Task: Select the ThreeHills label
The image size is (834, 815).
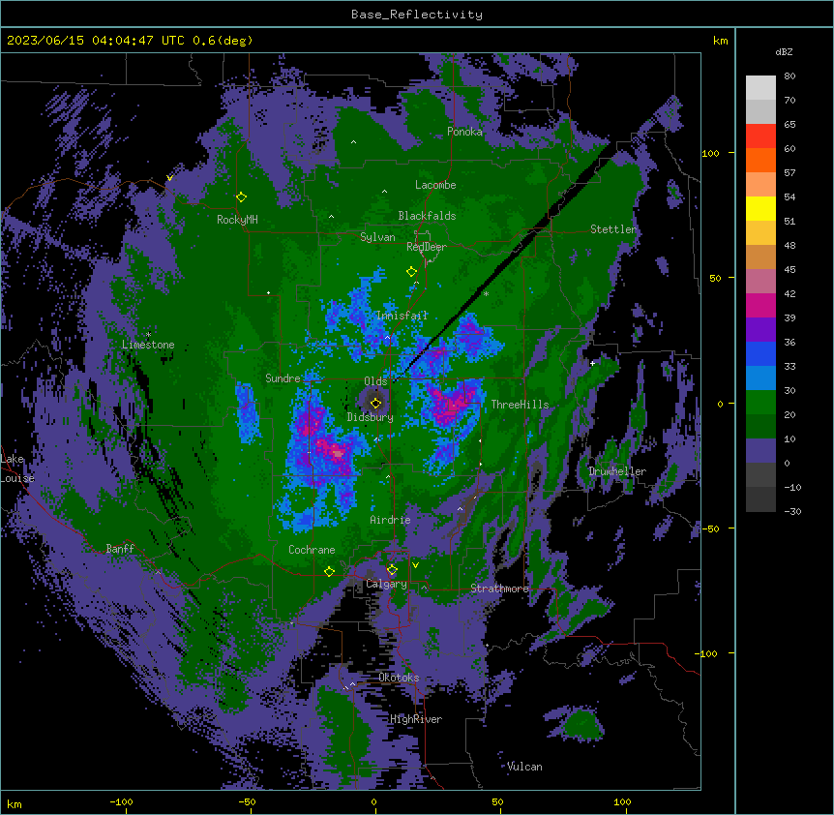Action: click(520, 405)
